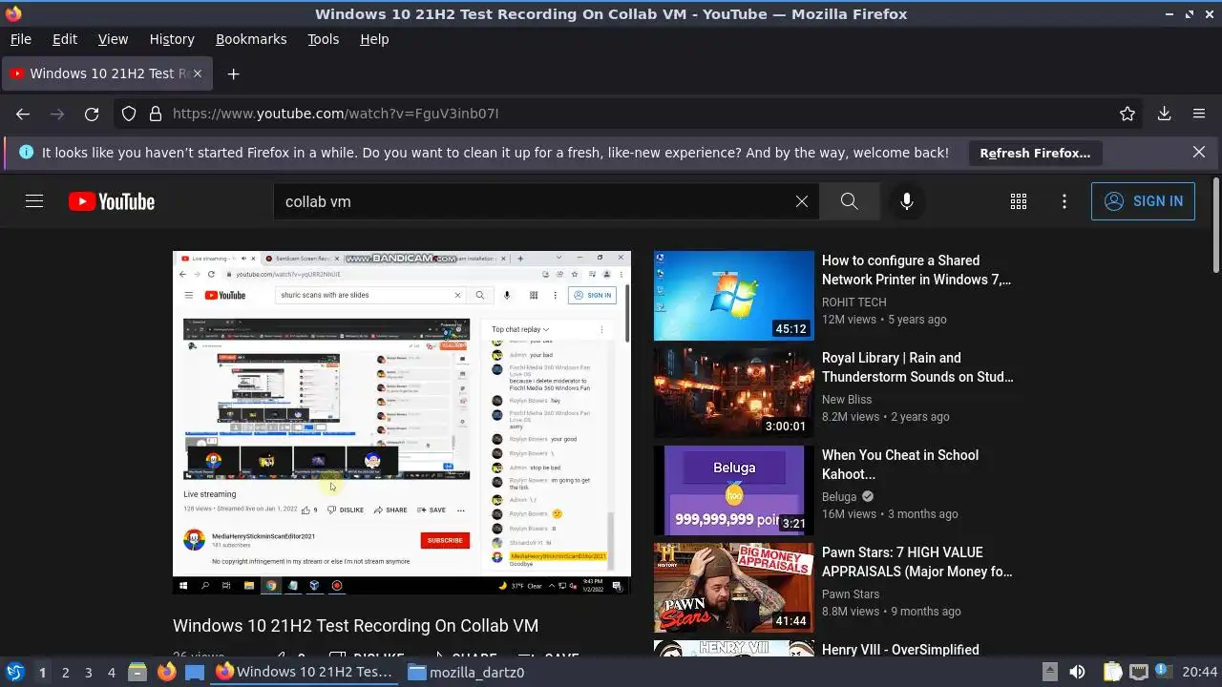This screenshot has height=687, width=1222.
Task: Click title 'Royal Library | Rain and Thunderstorm Sounds'
Action: coord(917,367)
